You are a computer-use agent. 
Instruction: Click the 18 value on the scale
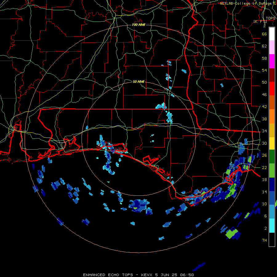tap(264, 180)
